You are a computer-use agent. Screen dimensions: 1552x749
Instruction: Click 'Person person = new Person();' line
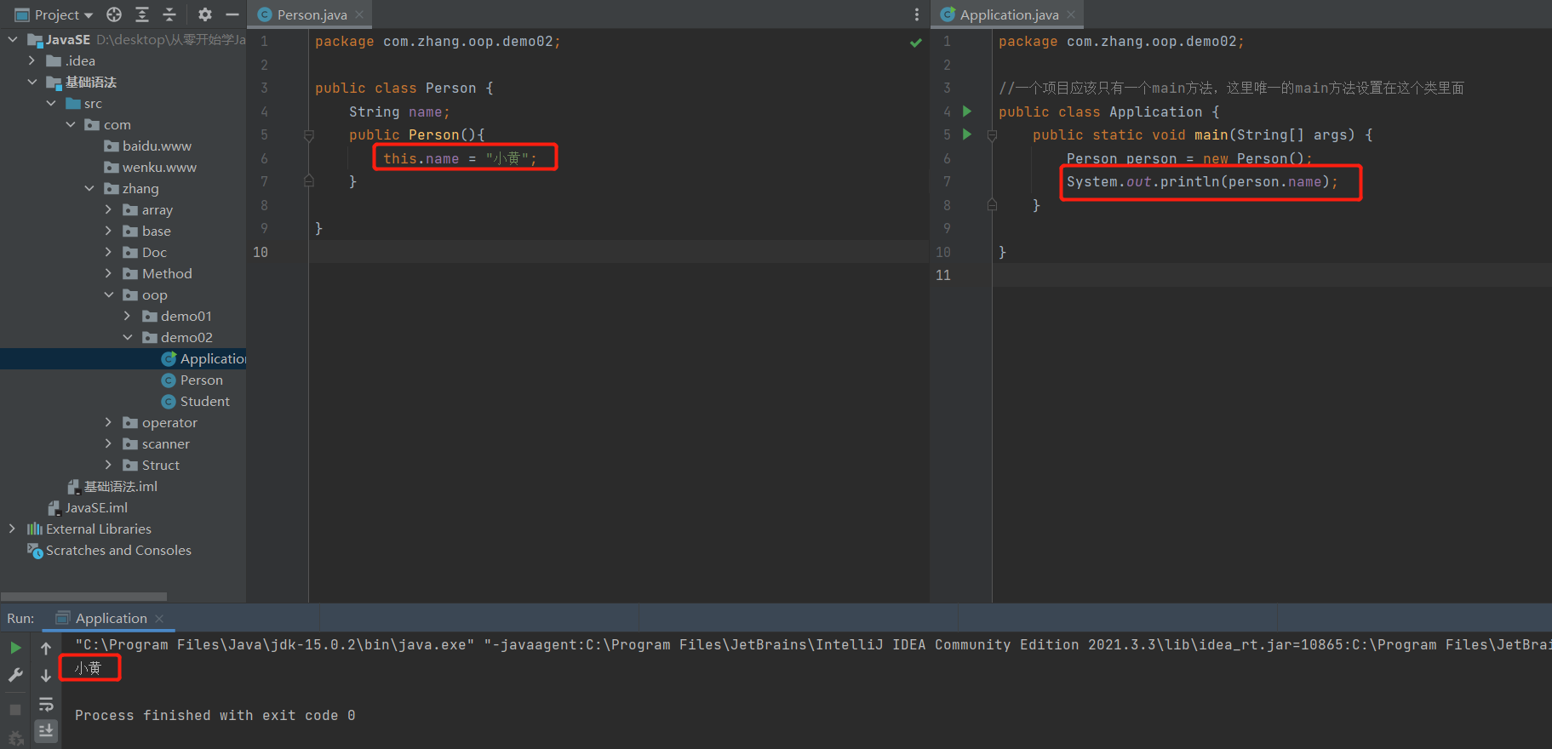1189,158
